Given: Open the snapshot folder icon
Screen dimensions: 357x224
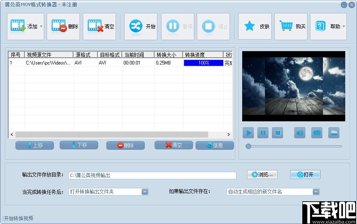Looking at the screenshot, I should 334,133.
